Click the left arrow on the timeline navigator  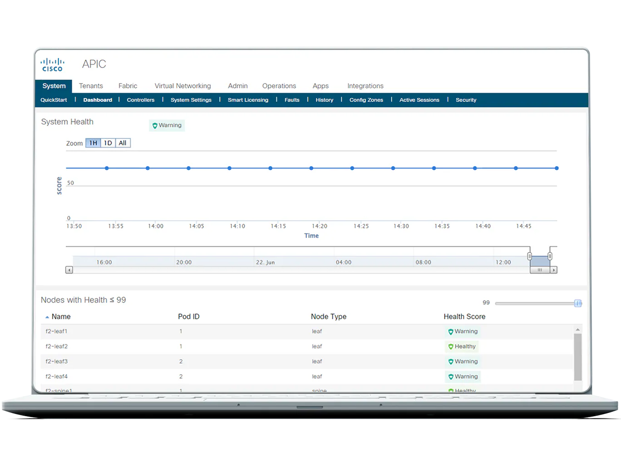[69, 269]
